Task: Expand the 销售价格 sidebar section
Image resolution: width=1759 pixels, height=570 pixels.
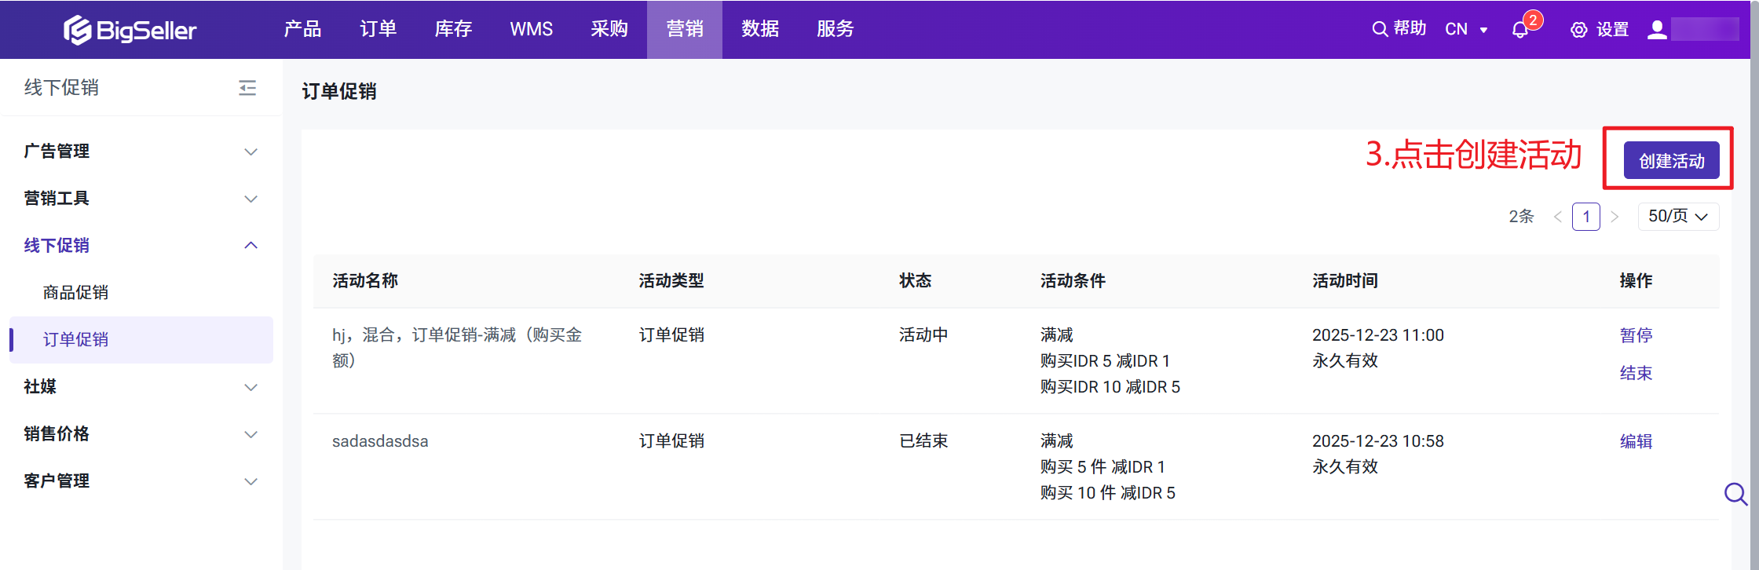Action: pyautogui.click(x=251, y=434)
